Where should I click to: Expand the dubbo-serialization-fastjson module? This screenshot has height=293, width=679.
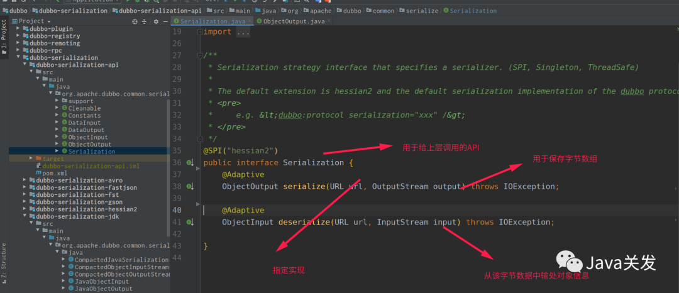click(25, 187)
